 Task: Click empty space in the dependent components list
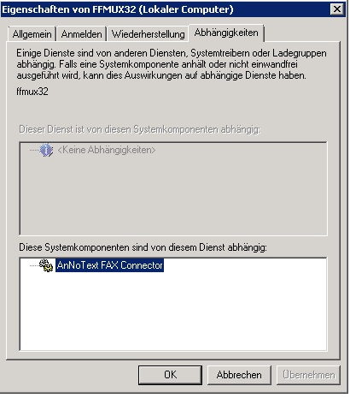coord(173,312)
